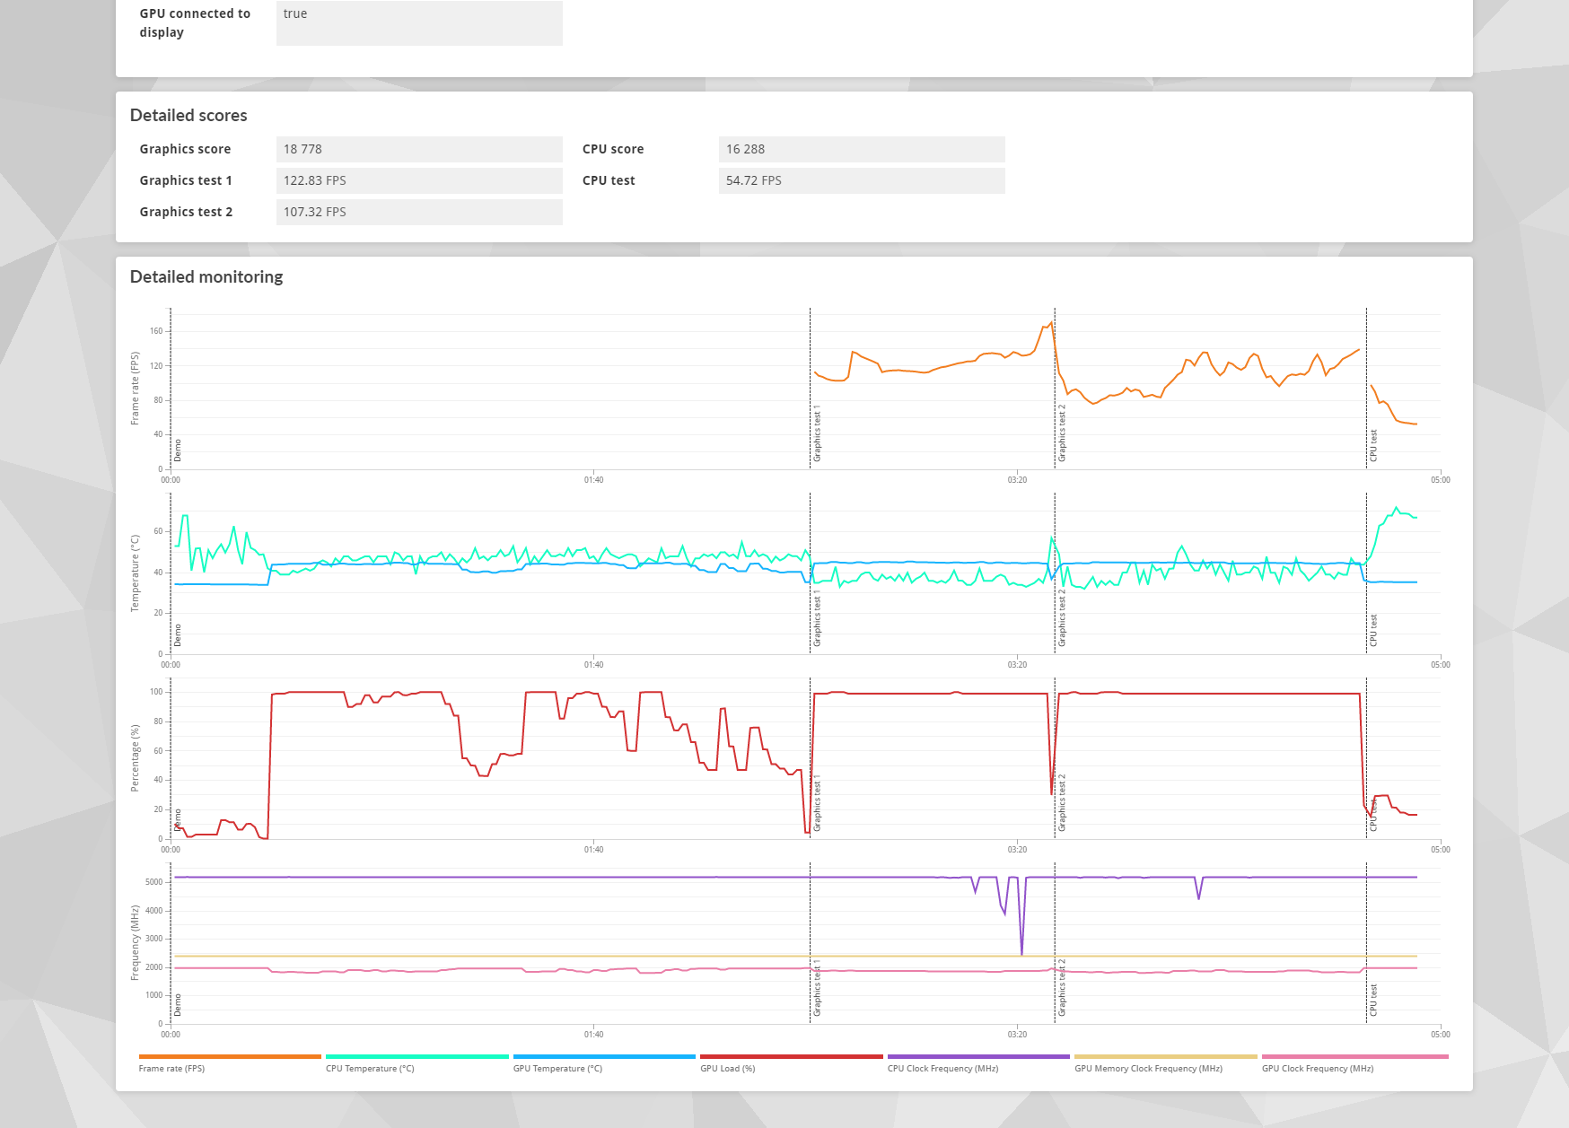Click the Graphics test 1 marker in temperature chart
The image size is (1569, 1128).
817,618
